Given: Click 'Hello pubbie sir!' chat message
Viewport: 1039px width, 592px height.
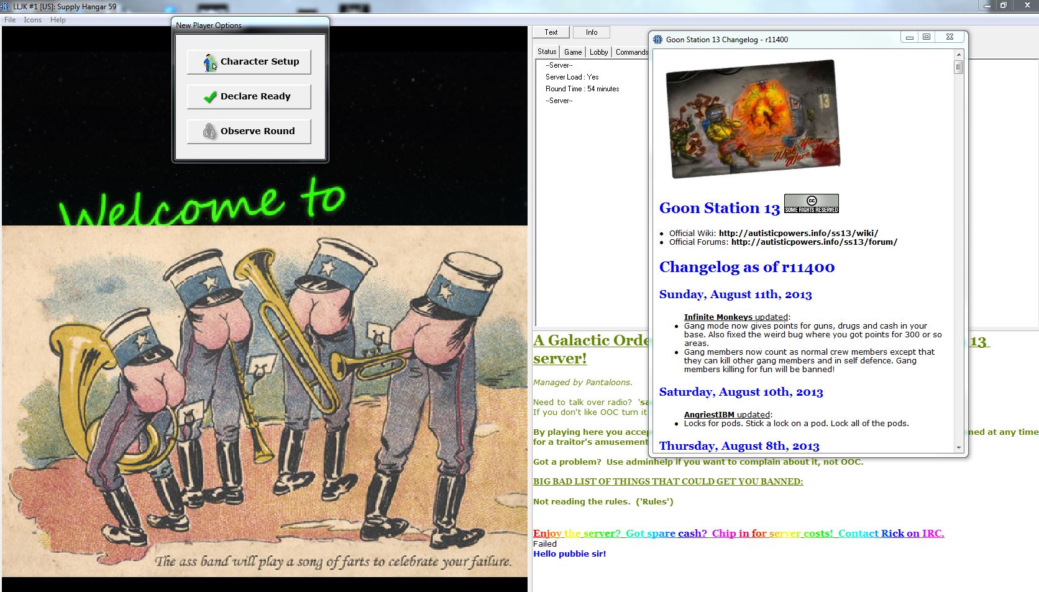Looking at the screenshot, I should [x=569, y=553].
